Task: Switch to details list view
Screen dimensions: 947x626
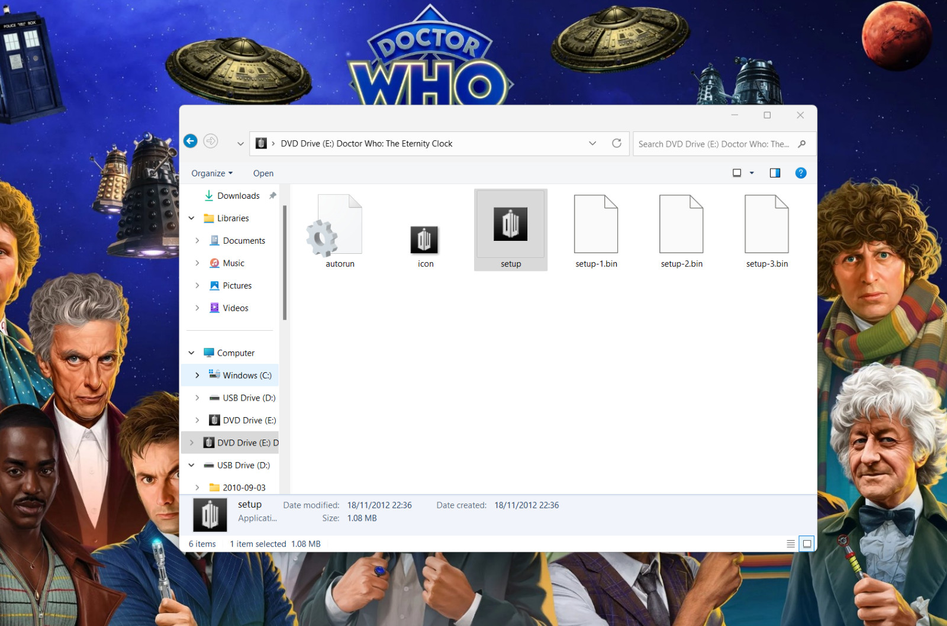Action: click(791, 544)
